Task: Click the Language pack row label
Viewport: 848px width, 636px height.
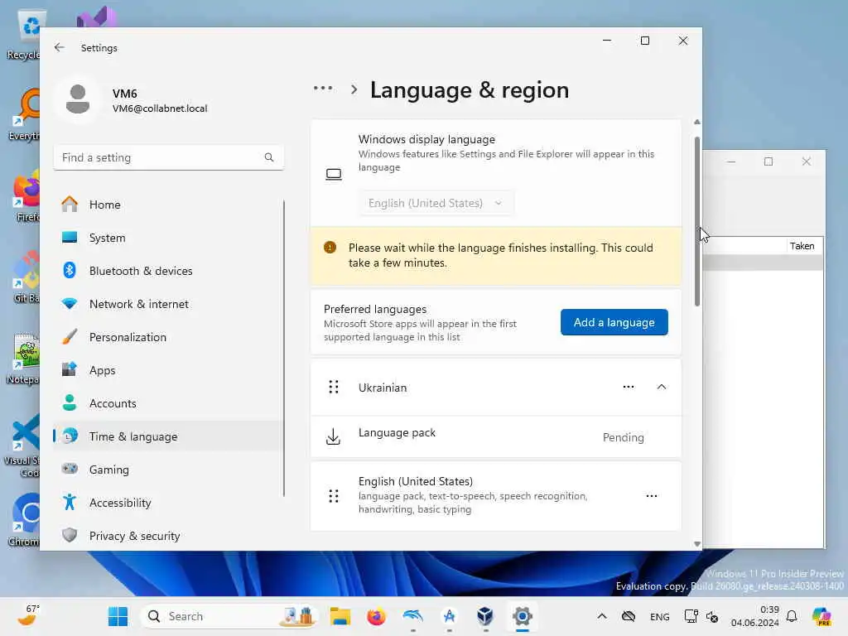Action: [397, 432]
